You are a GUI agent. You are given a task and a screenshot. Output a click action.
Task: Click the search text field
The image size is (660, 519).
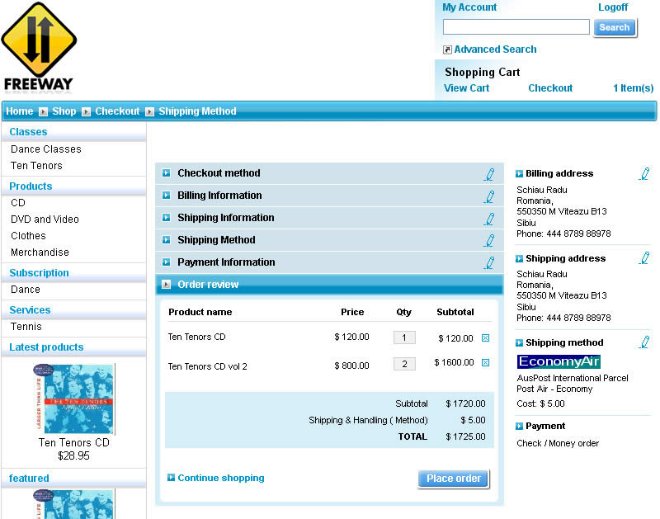pos(516,27)
